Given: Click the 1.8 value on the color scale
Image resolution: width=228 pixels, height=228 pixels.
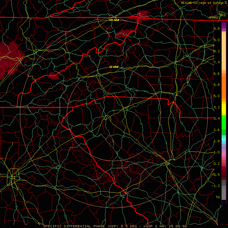Looking at the screenshot, I should coord(217,141).
